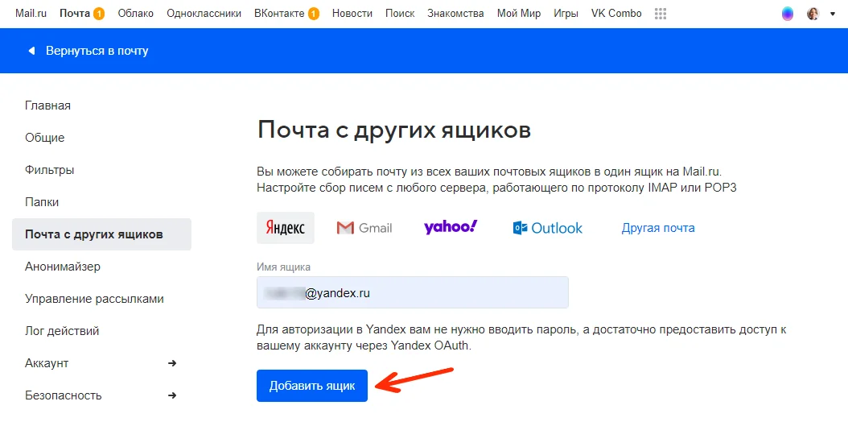Open Фильтры settings section

point(49,170)
